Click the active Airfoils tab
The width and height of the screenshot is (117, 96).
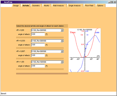26,6
